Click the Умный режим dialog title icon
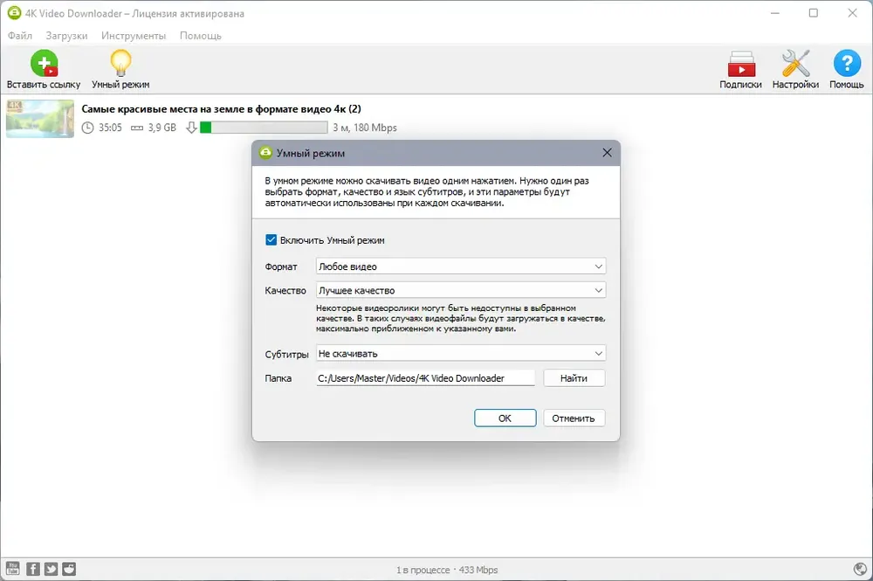873x581 pixels. (265, 153)
